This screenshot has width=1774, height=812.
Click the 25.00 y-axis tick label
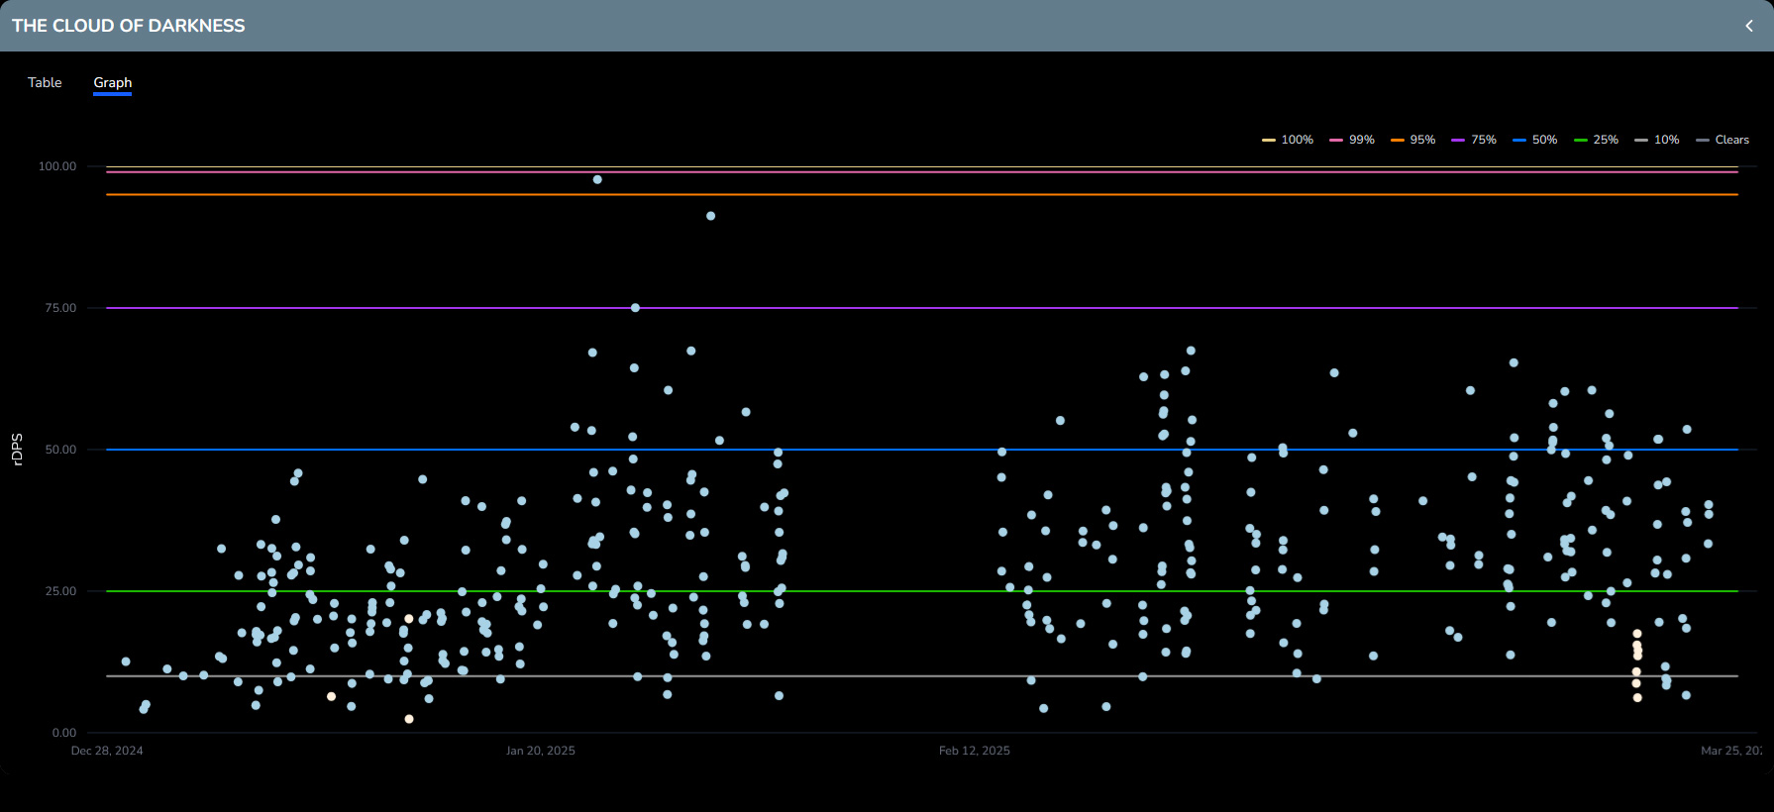tap(60, 591)
